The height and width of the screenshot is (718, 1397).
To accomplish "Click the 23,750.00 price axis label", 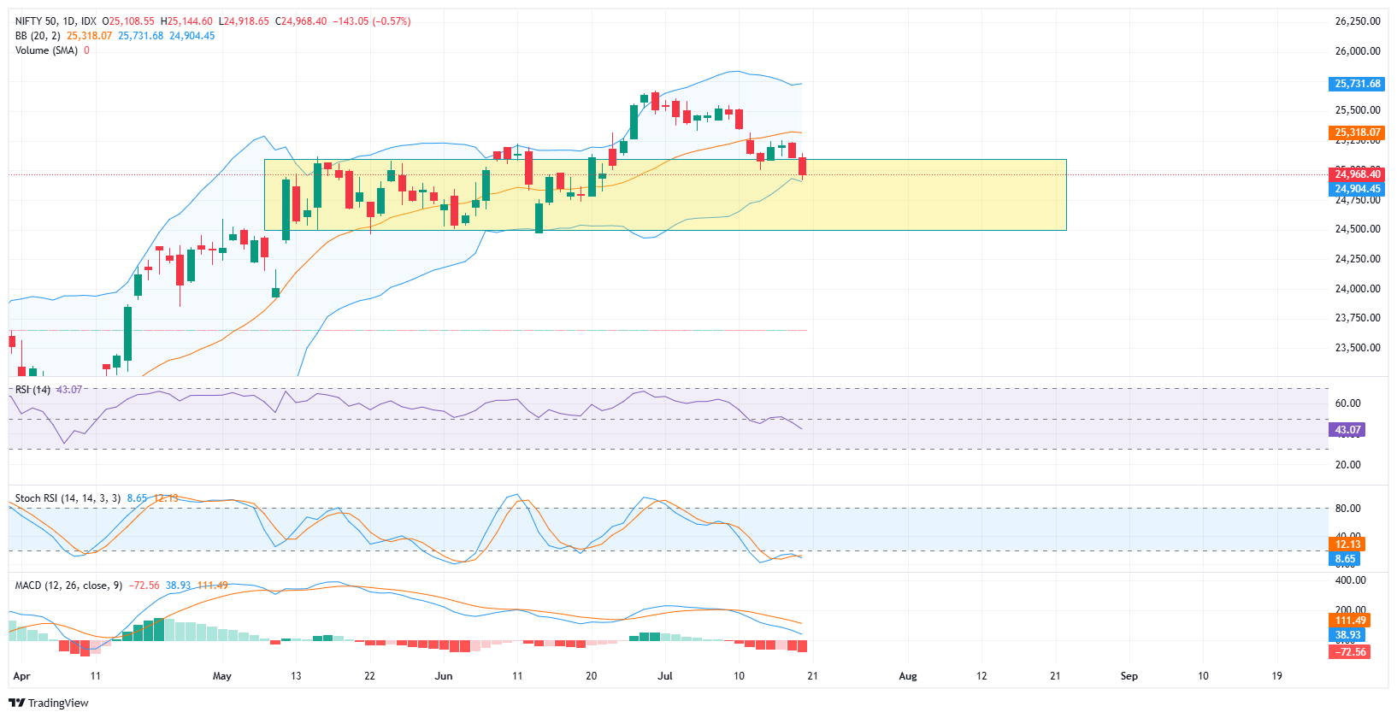I will [1358, 318].
